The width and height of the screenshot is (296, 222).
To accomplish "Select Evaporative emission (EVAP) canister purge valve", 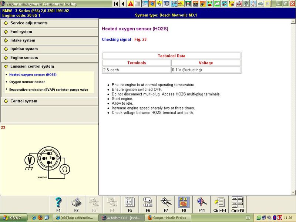I will [x=48, y=90].
